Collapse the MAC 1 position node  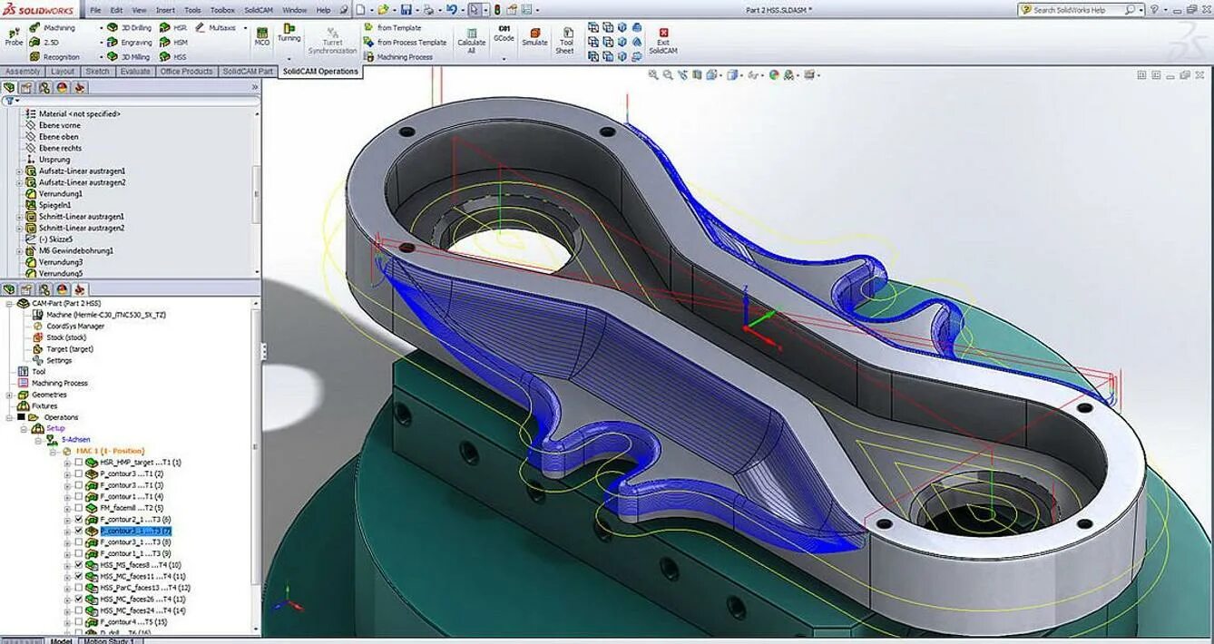tap(54, 450)
